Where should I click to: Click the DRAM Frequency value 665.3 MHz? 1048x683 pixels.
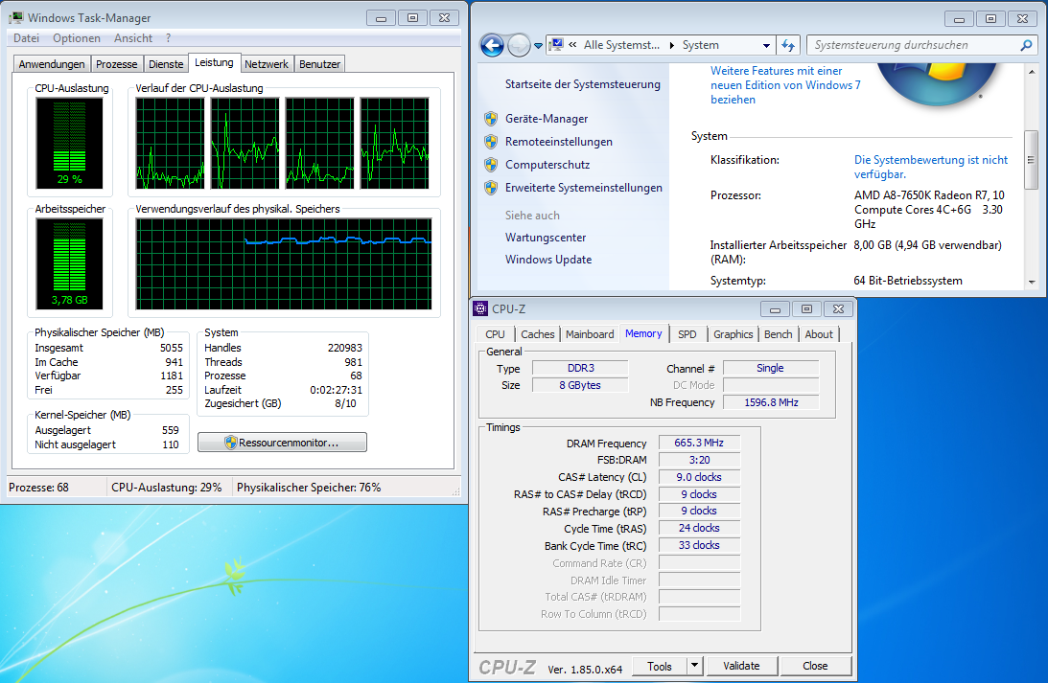coord(699,443)
